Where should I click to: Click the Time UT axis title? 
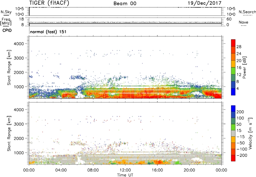point(125,175)
